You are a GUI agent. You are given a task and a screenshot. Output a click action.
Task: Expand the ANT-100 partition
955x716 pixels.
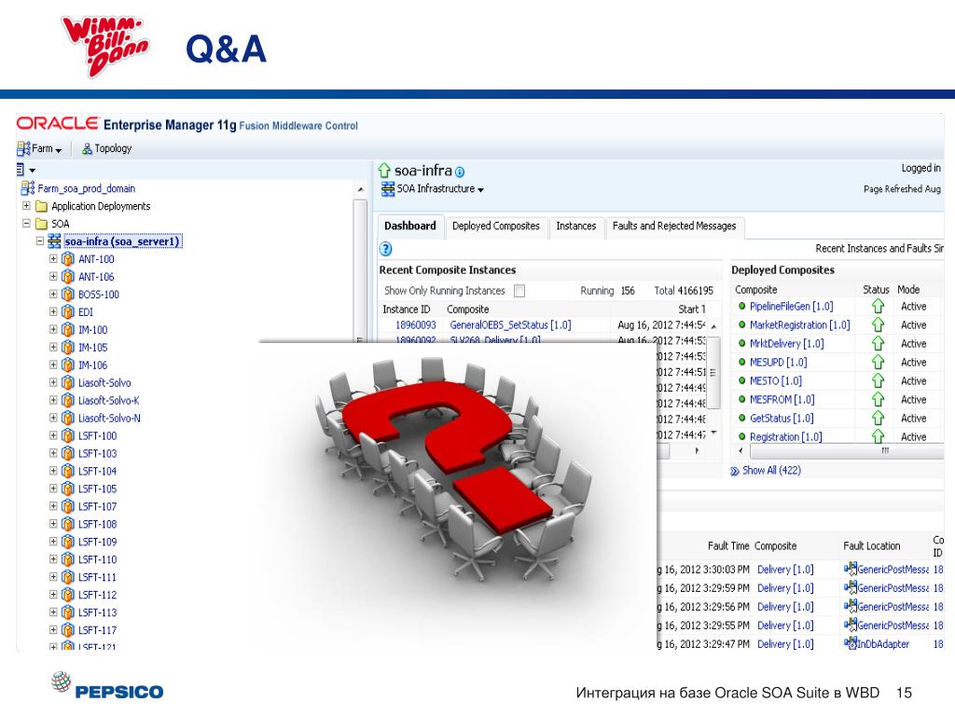[x=53, y=259]
